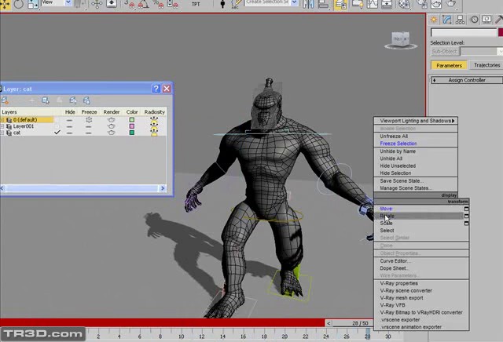The height and width of the screenshot is (342, 503).
Task: Switch to the Trajectories button
Action: (486, 65)
